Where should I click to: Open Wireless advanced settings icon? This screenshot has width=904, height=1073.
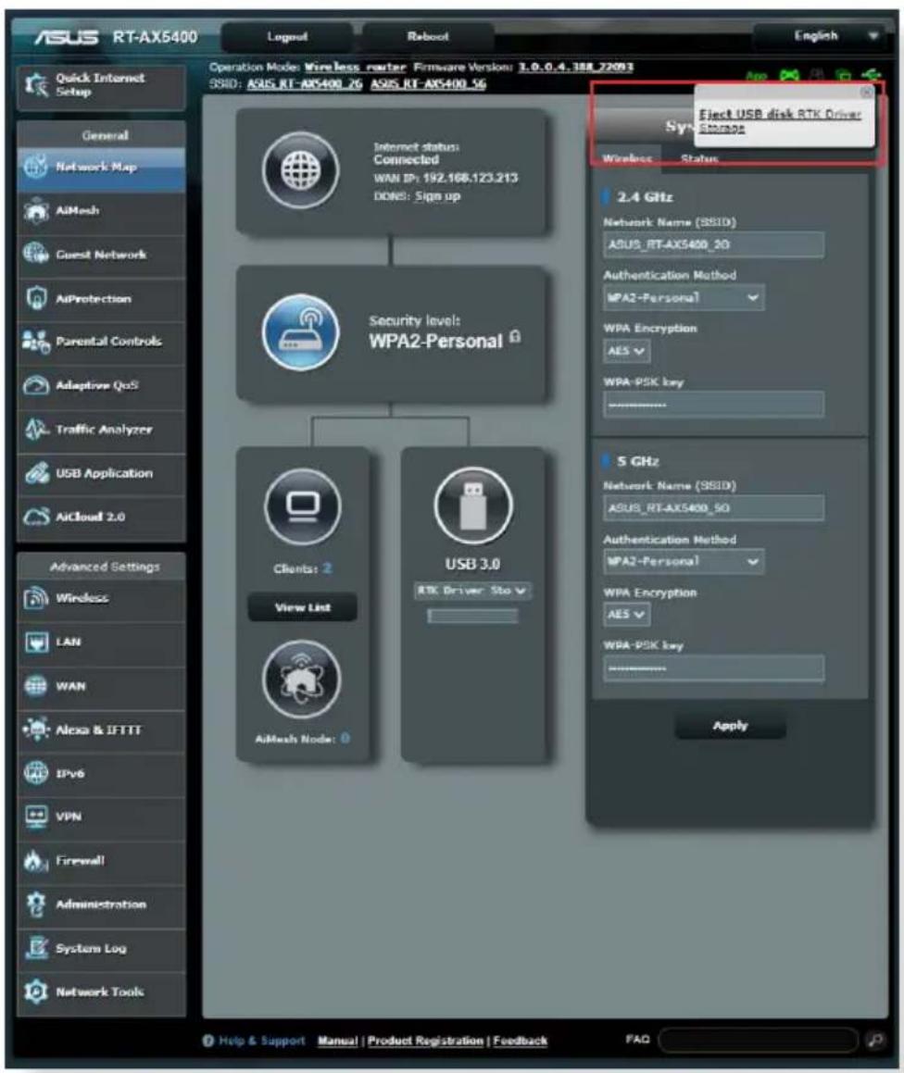click(35, 598)
